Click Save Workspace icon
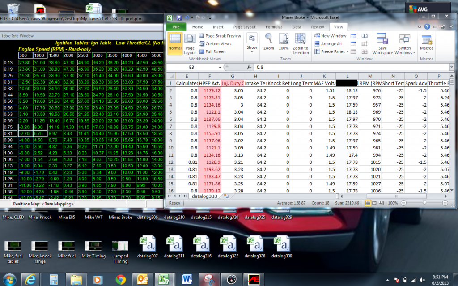Screen dimensions: 458x286 click(x=382, y=43)
